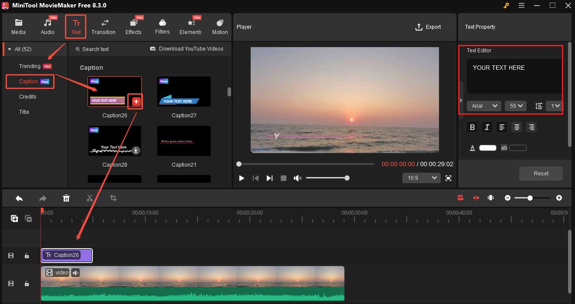Add a new timeline track

[x=14, y=219]
